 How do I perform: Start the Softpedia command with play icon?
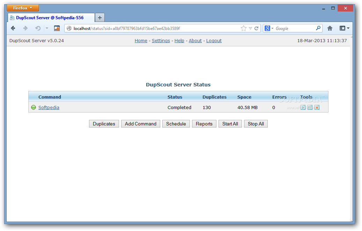point(303,107)
